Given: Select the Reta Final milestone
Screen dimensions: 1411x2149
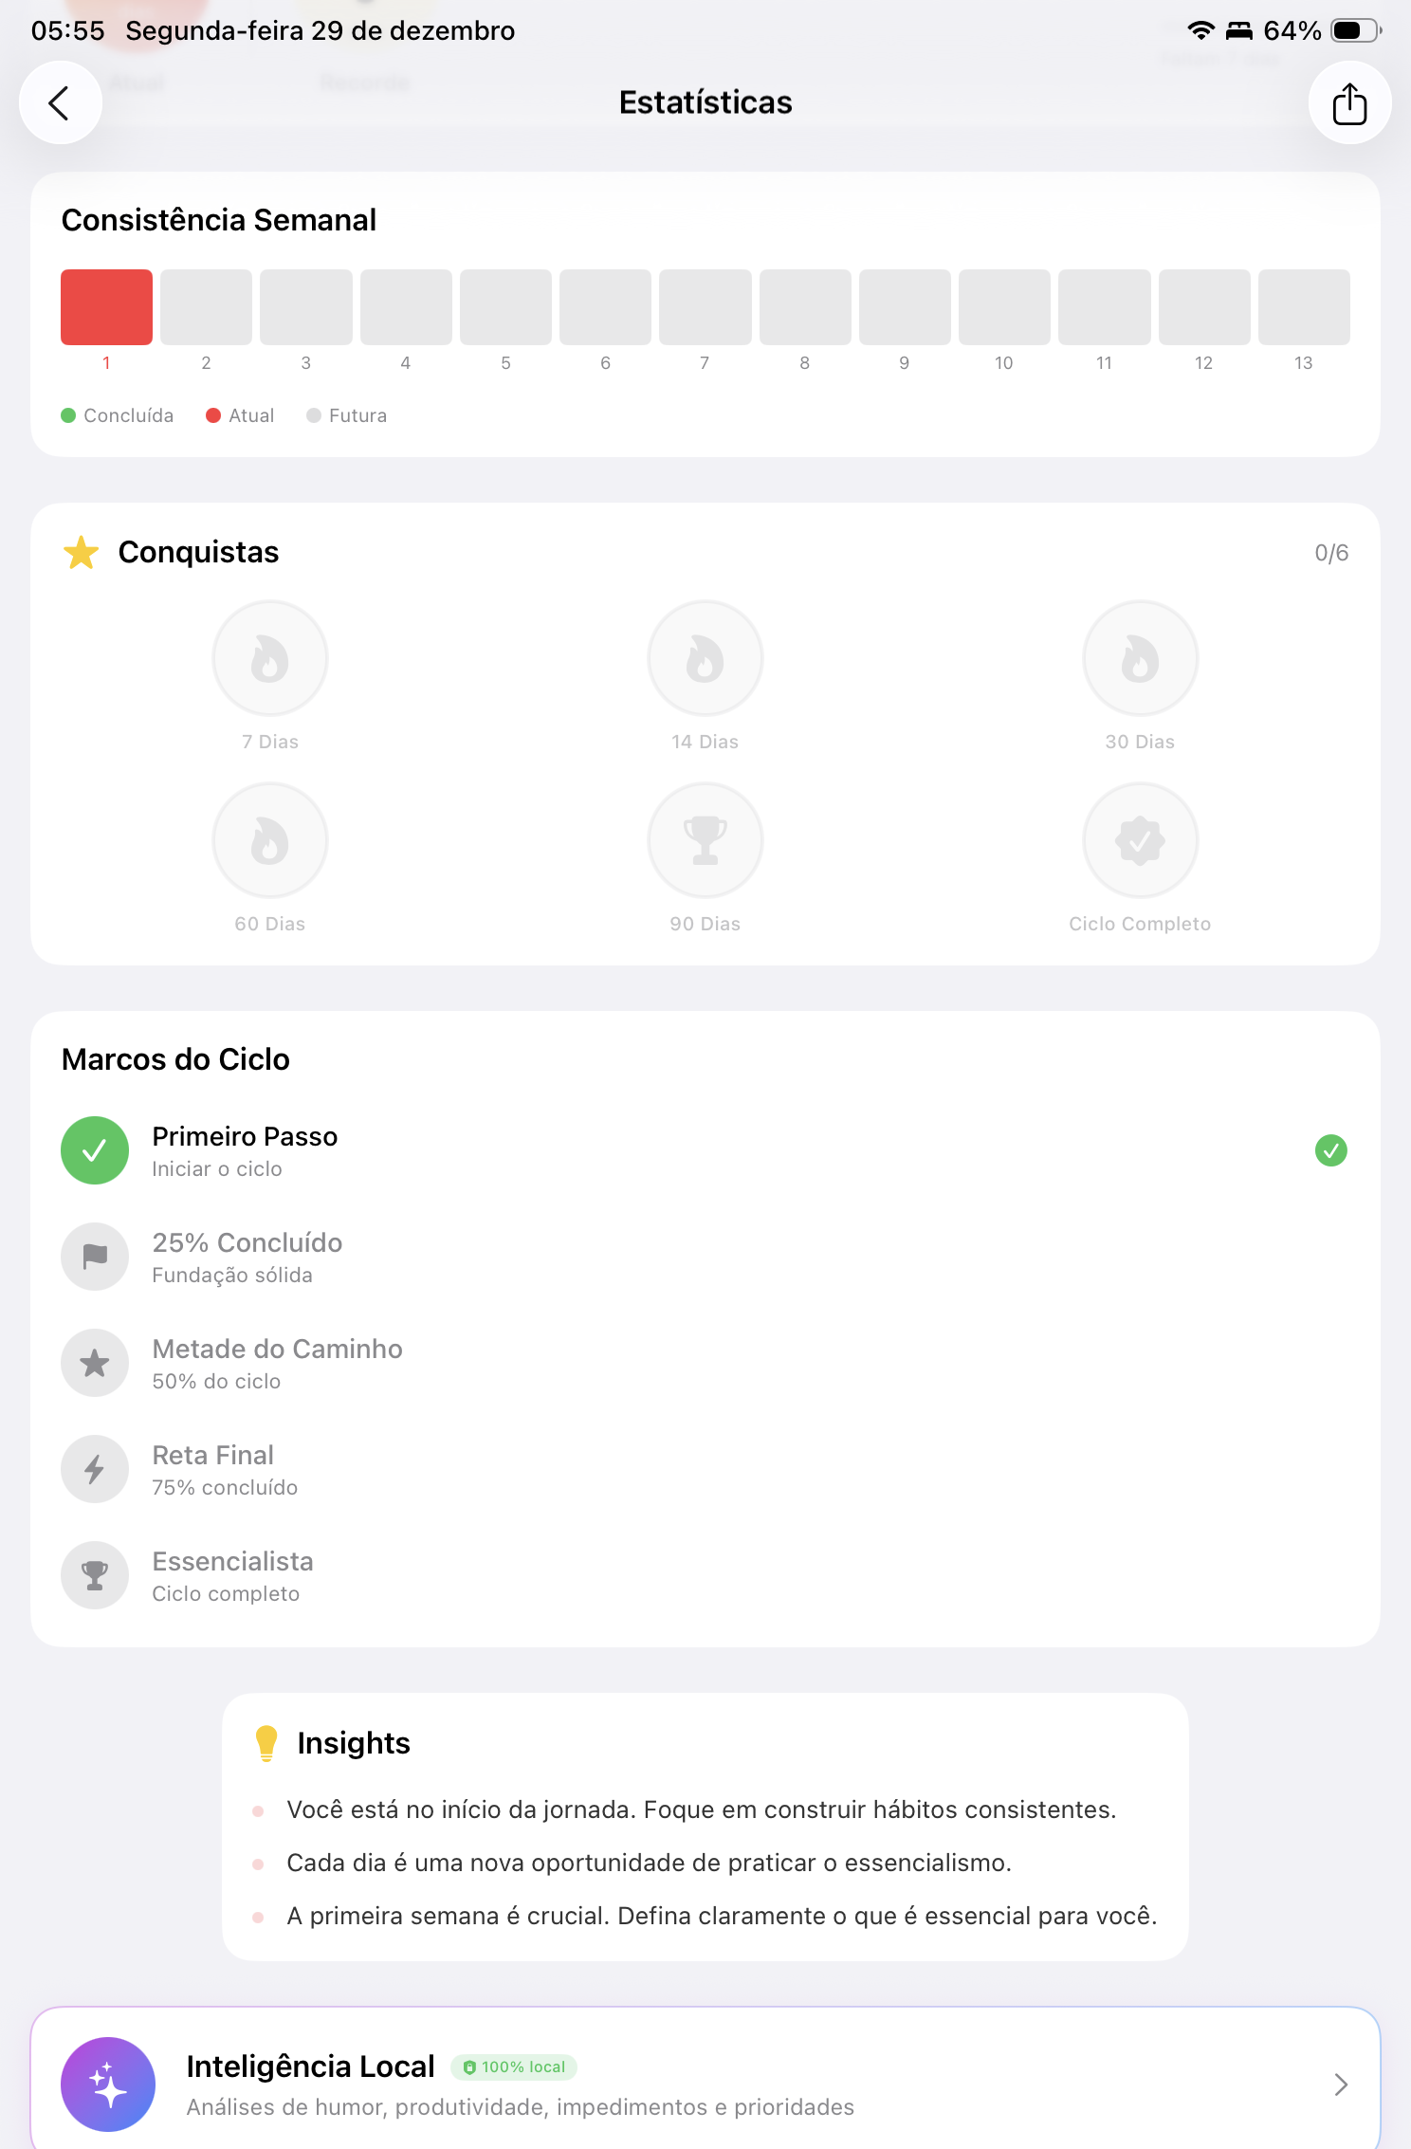Looking at the screenshot, I should pos(213,1469).
